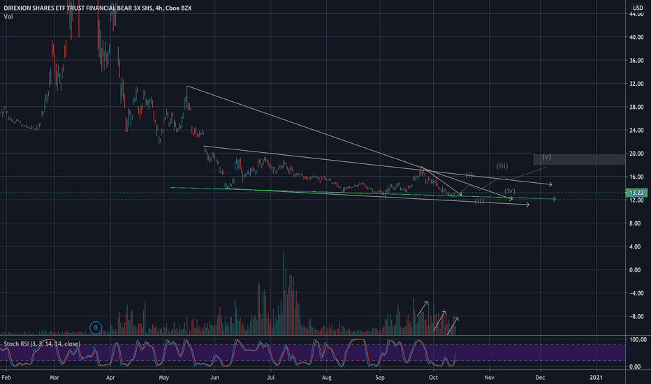Screen dimensions: 651x384
Task: Open the USD currency selector
Action: tap(638, 8)
